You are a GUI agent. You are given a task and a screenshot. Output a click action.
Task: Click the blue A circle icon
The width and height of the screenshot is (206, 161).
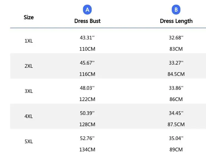click(87, 10)
